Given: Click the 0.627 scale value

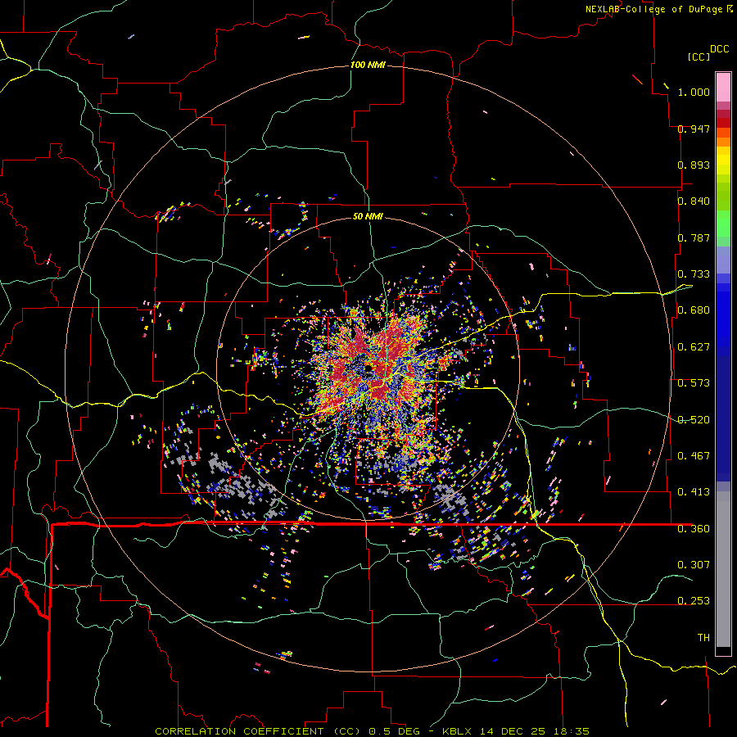Looking at the screenshot, I should 694,347.
